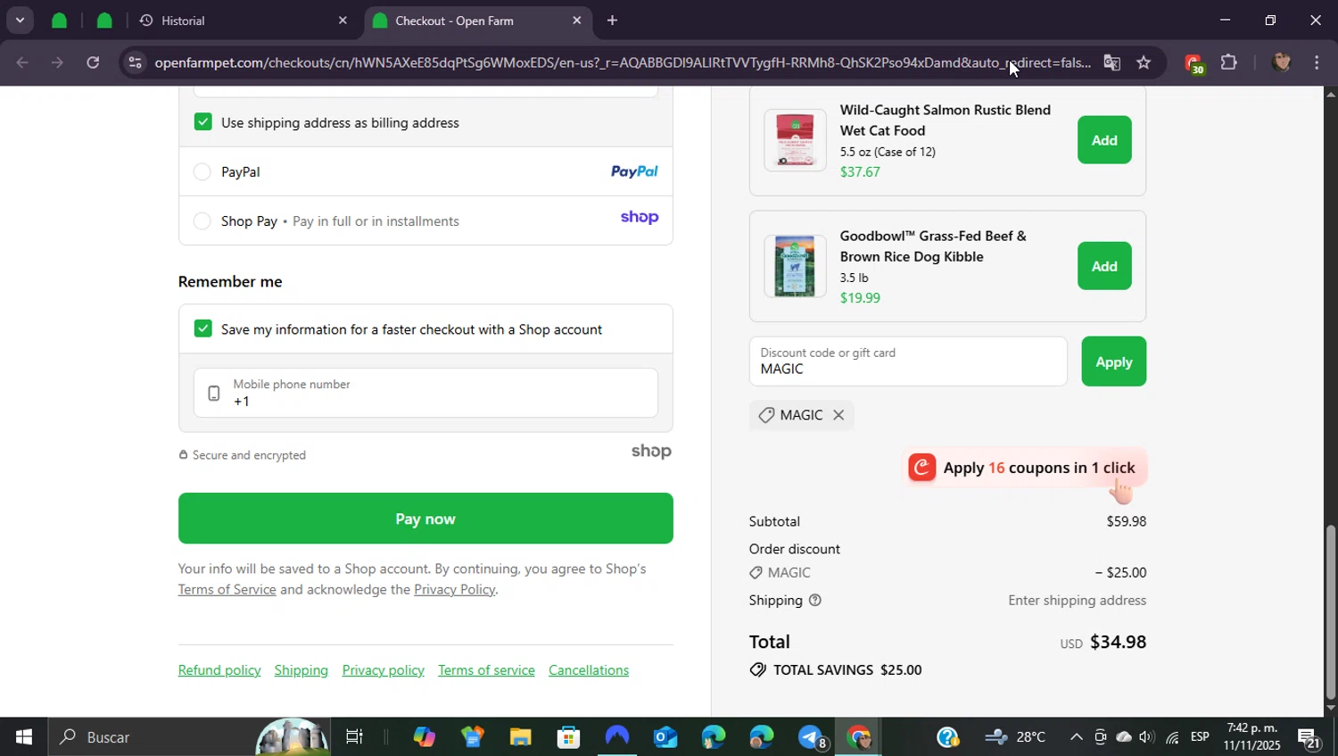This screenshot has height=756, width=1338.
Task: Click Apply 16 coupons in 1 click
Action: [1024, 468]
